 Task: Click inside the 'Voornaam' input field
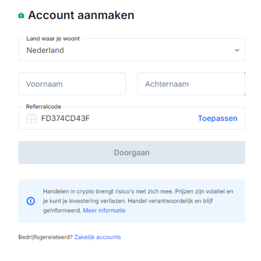[72, 84]
